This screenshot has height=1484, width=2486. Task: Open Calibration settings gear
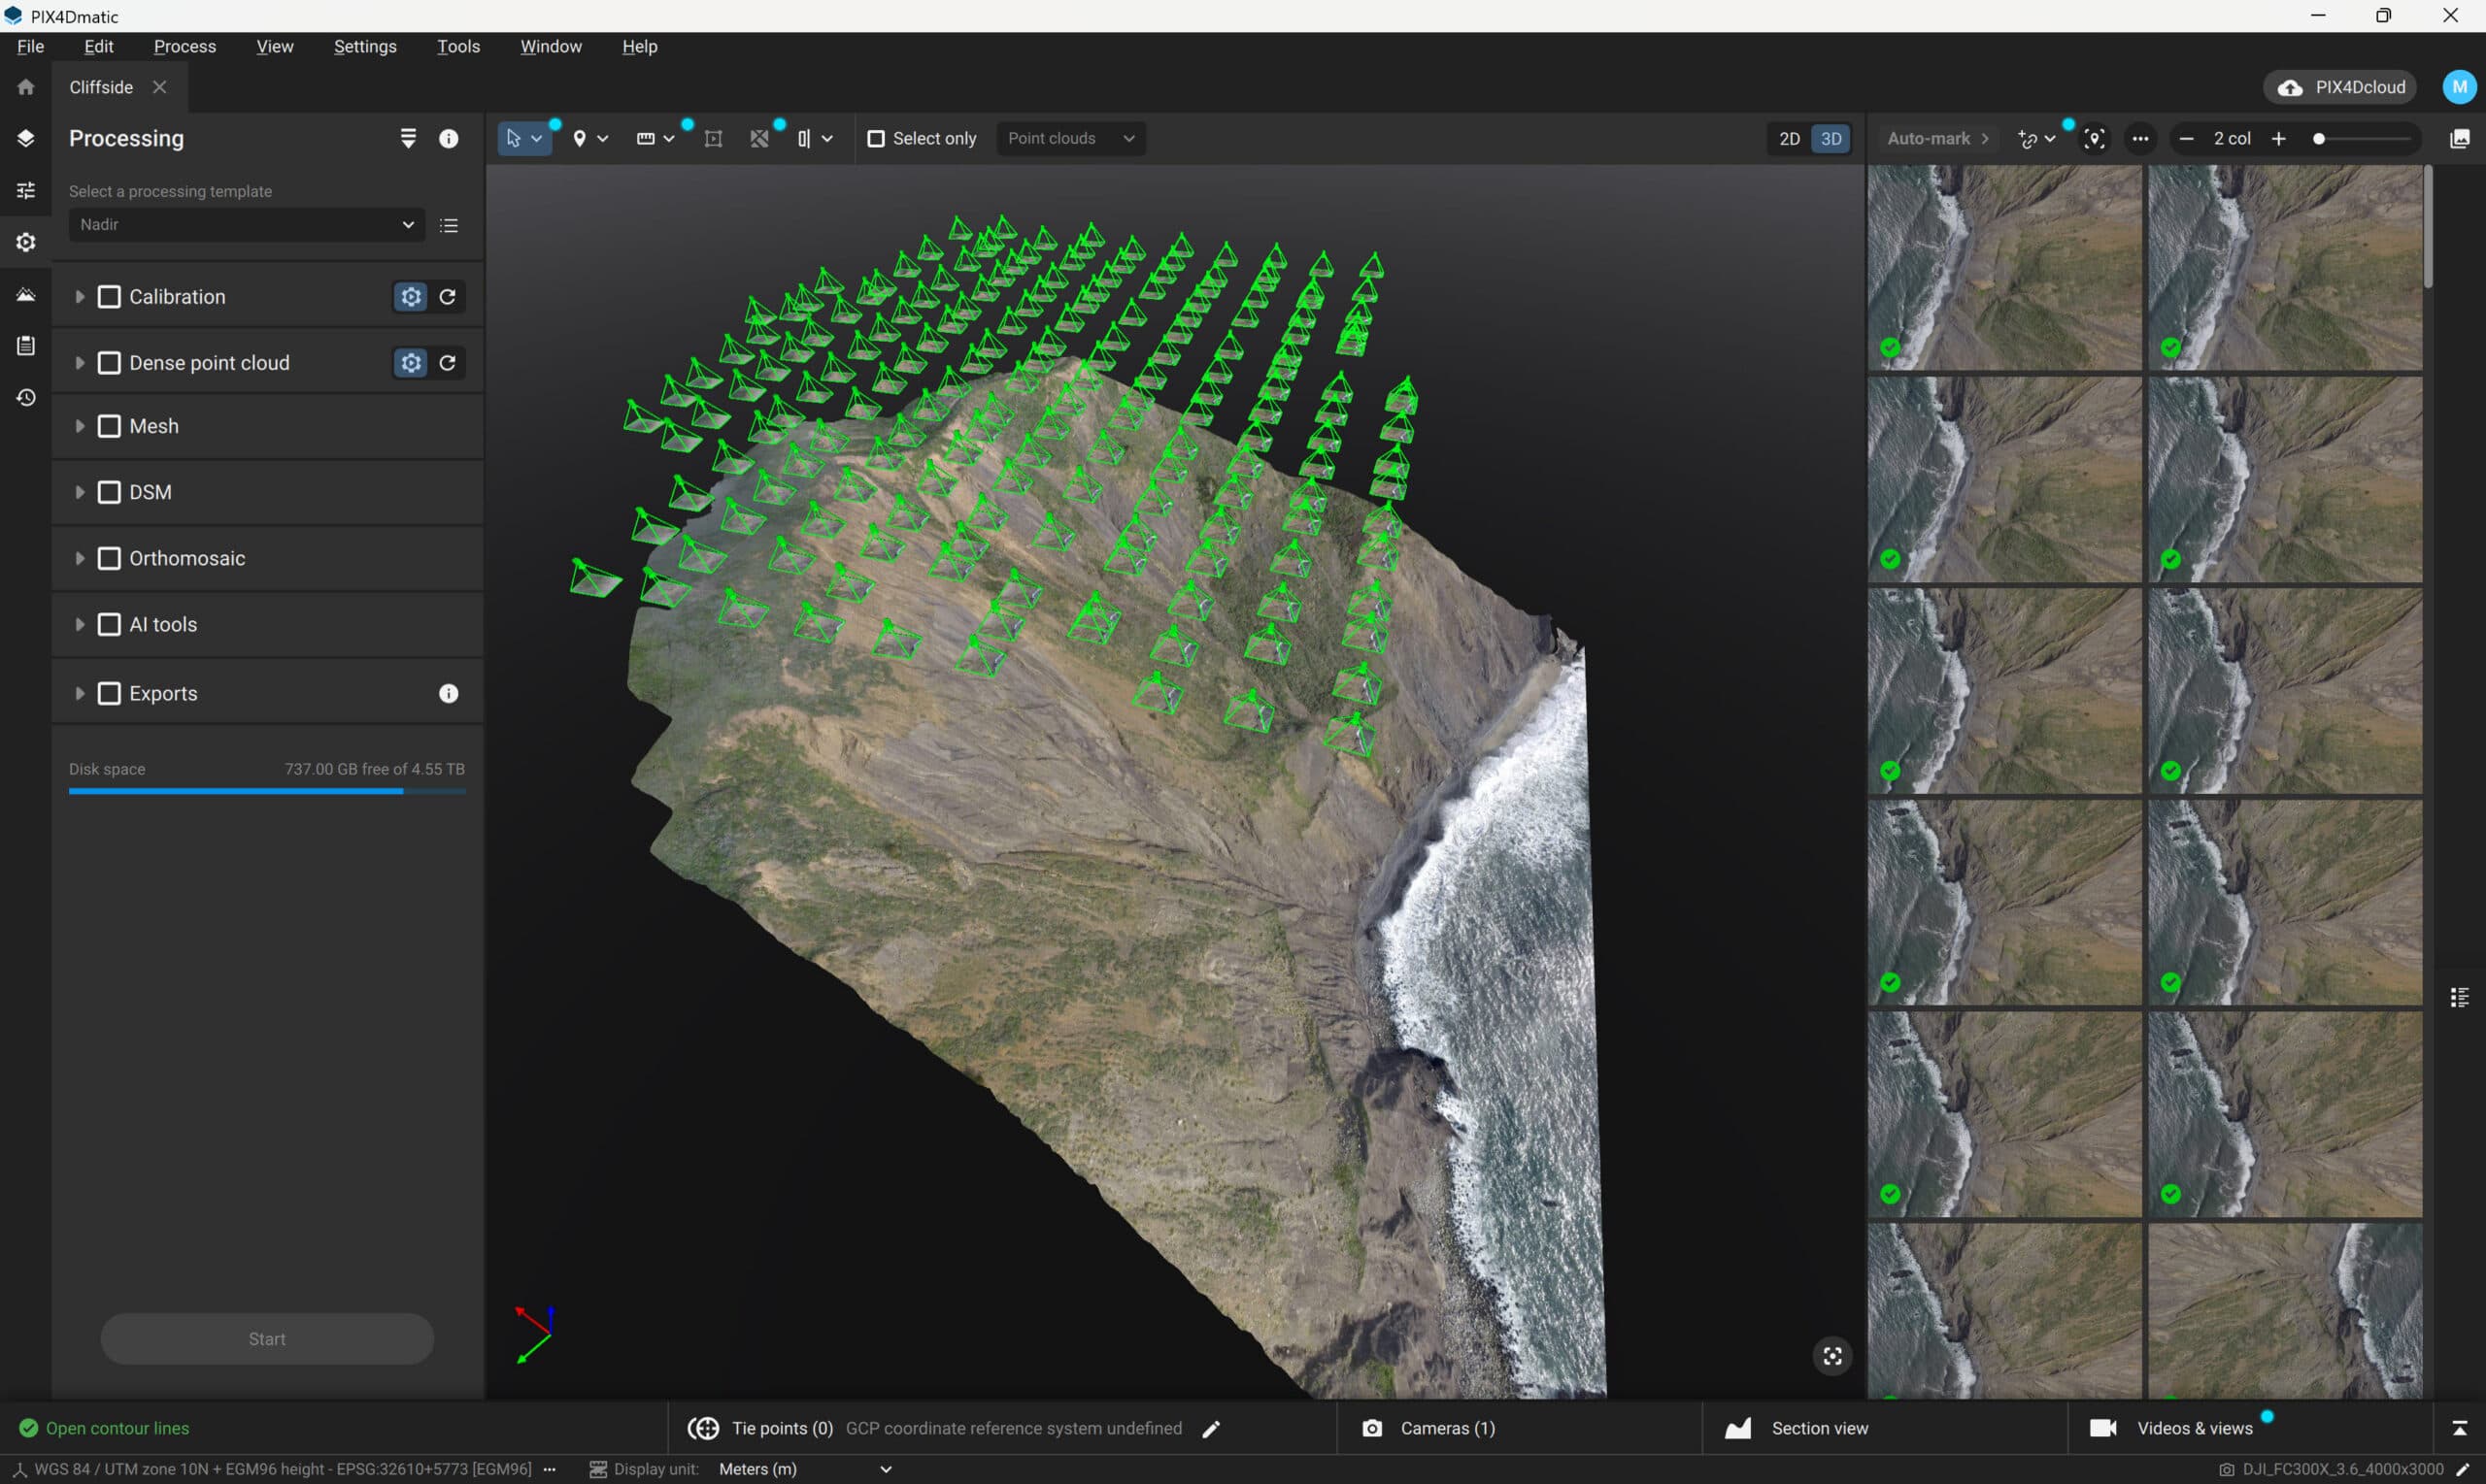[410, 297]
